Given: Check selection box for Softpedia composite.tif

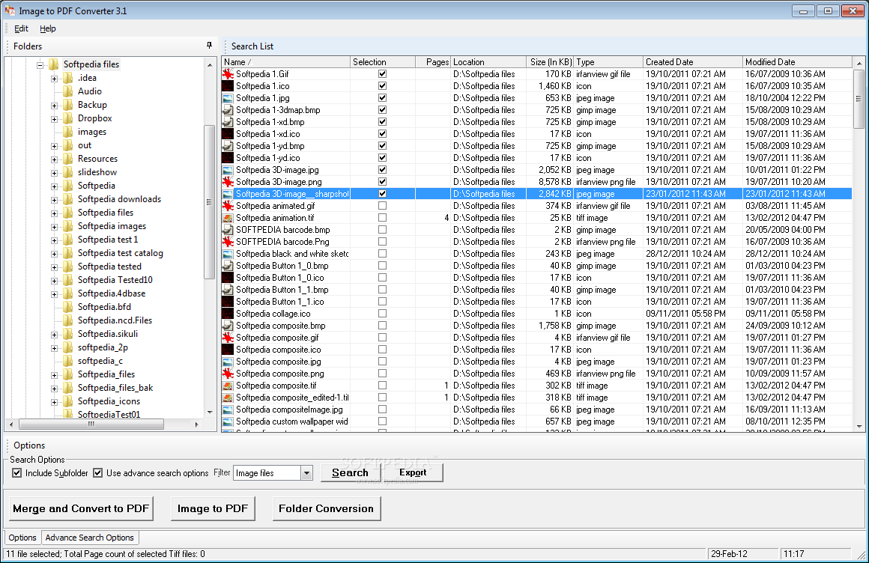Looking at the screenshot, I should [382, 385].
